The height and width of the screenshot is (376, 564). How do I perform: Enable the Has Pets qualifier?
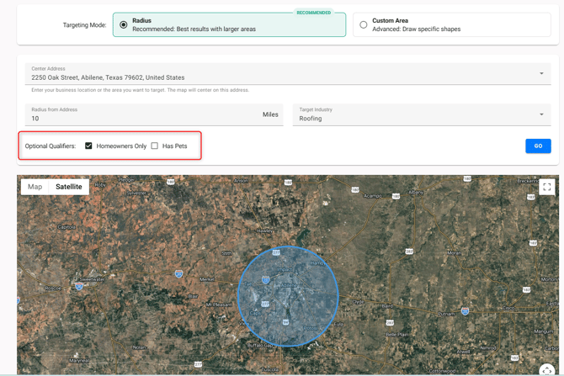pos(155,146)
